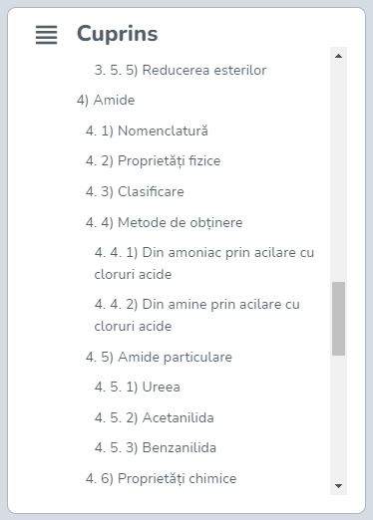This screenshot has height=520, width=373.
Task: Click the 'Cuprins' heading
Action: click(118, 34)
